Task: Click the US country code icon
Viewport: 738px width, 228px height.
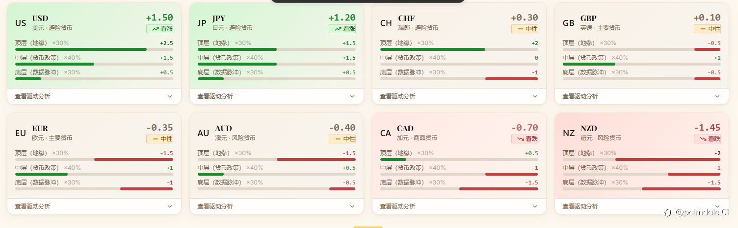Action: (21, 23)
